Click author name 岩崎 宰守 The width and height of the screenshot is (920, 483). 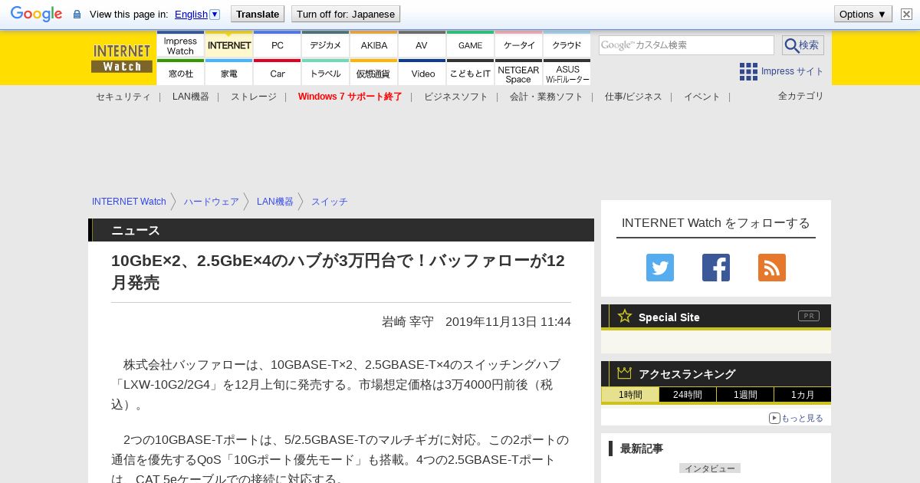[x=408, y=322]
